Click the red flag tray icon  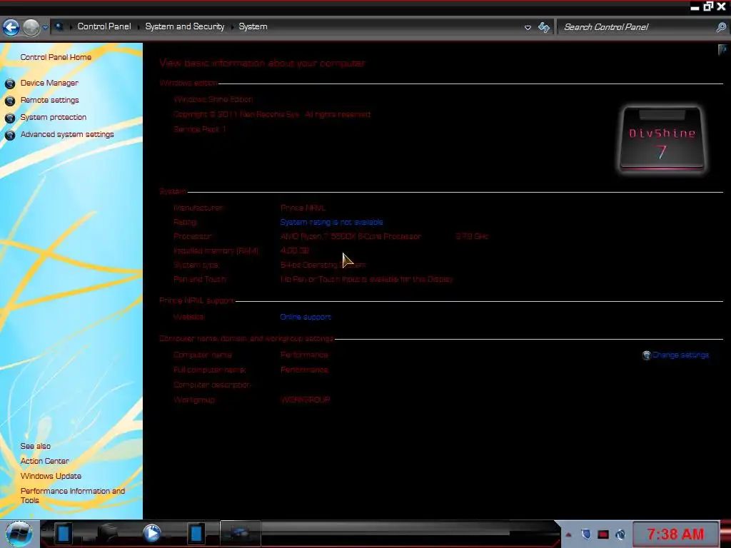coord(603,534)
